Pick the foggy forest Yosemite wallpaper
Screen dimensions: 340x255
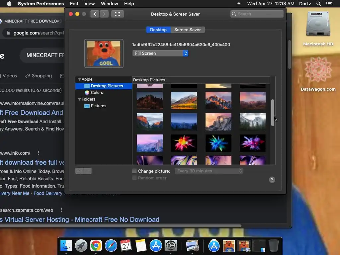pos(253,122)
